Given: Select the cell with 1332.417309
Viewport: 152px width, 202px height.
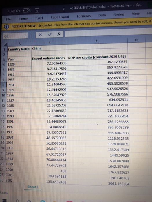Looking at the screenshot, I should point(98,150).
